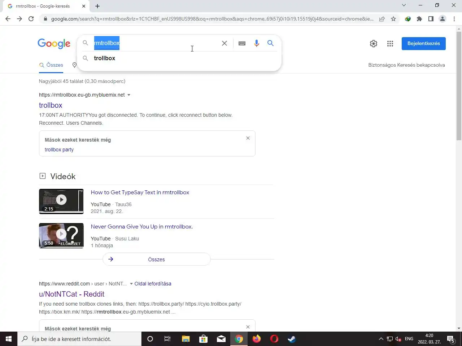View site info via the lock icon
The width and height of the screenshot is (462, 346).
point(45,19)
